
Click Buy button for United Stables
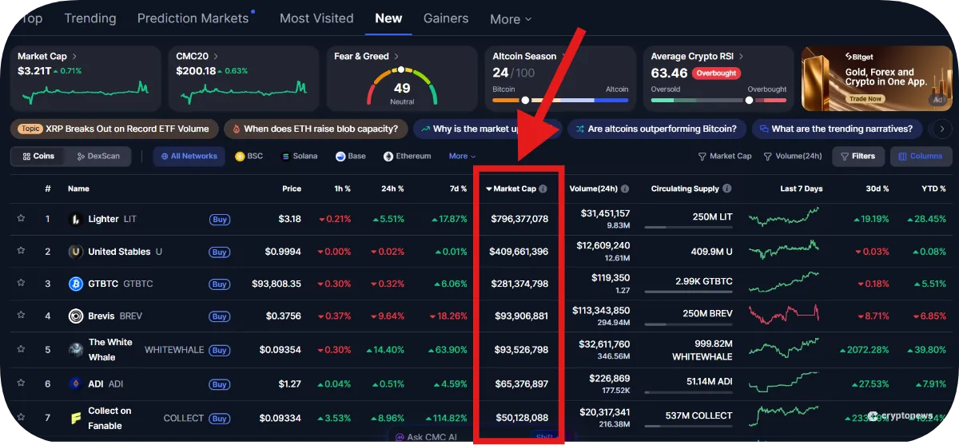click(220, 252)
